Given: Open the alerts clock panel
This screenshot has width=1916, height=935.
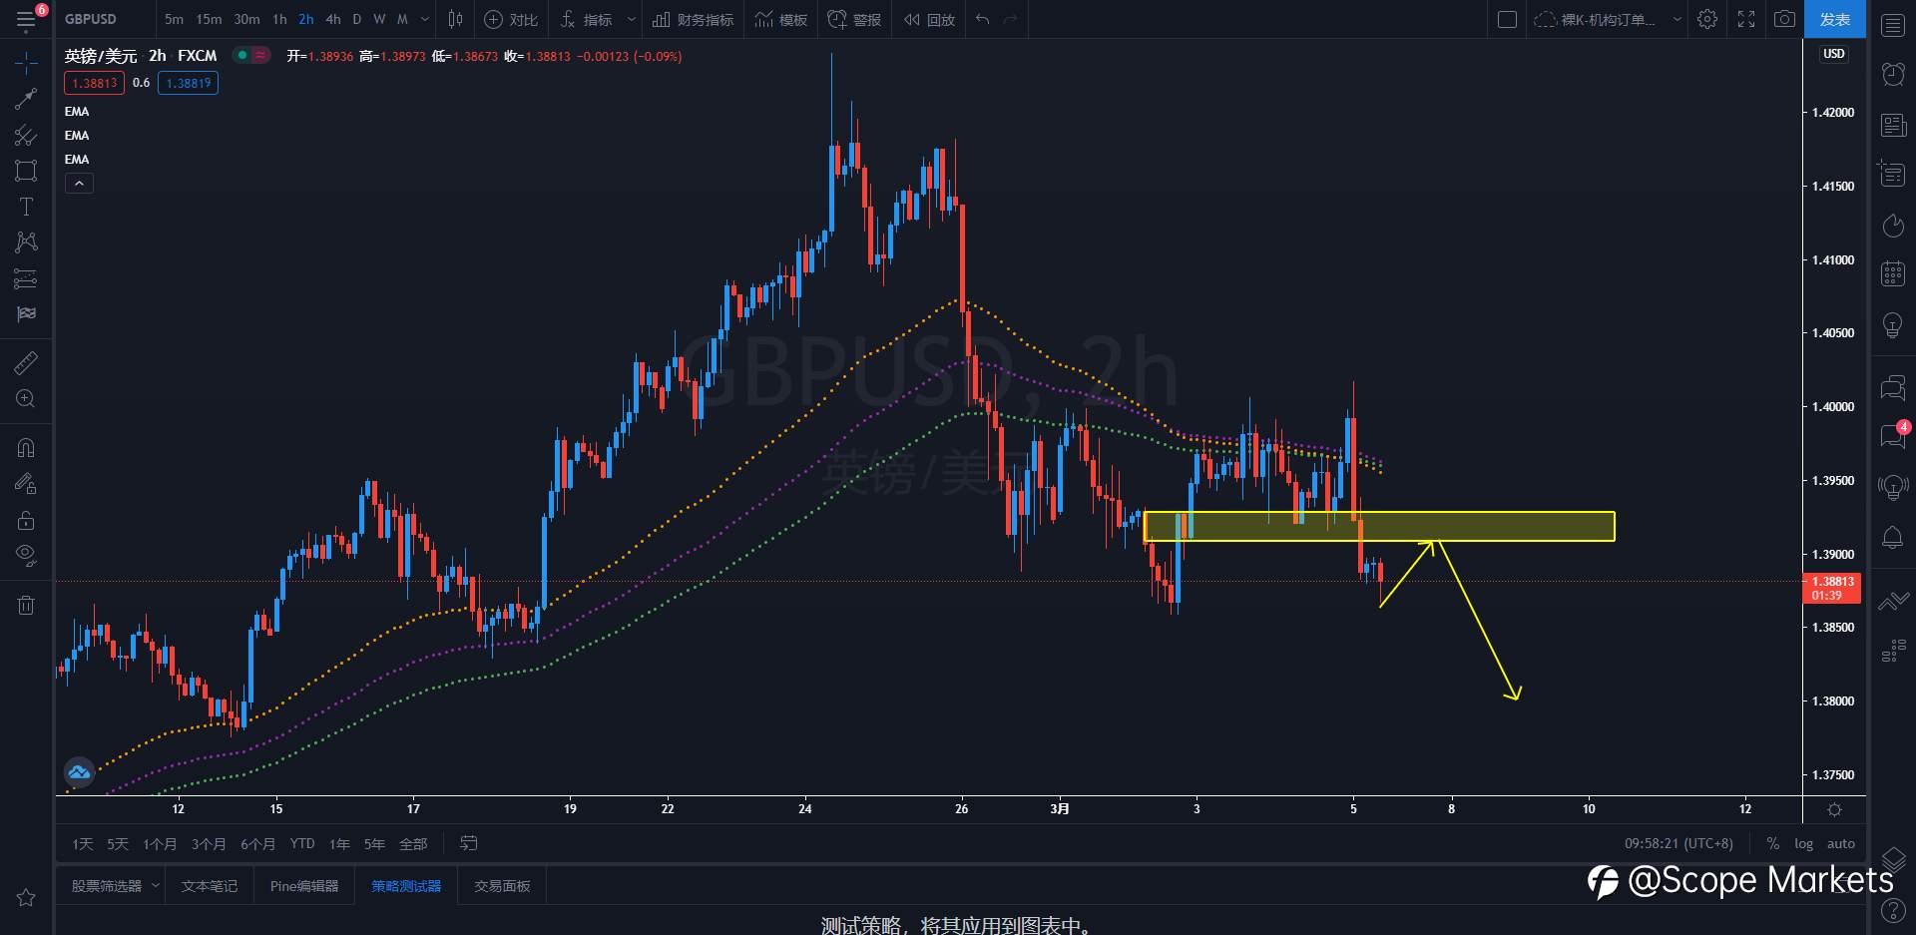Looking at the screenshot, I should 1893,74.
